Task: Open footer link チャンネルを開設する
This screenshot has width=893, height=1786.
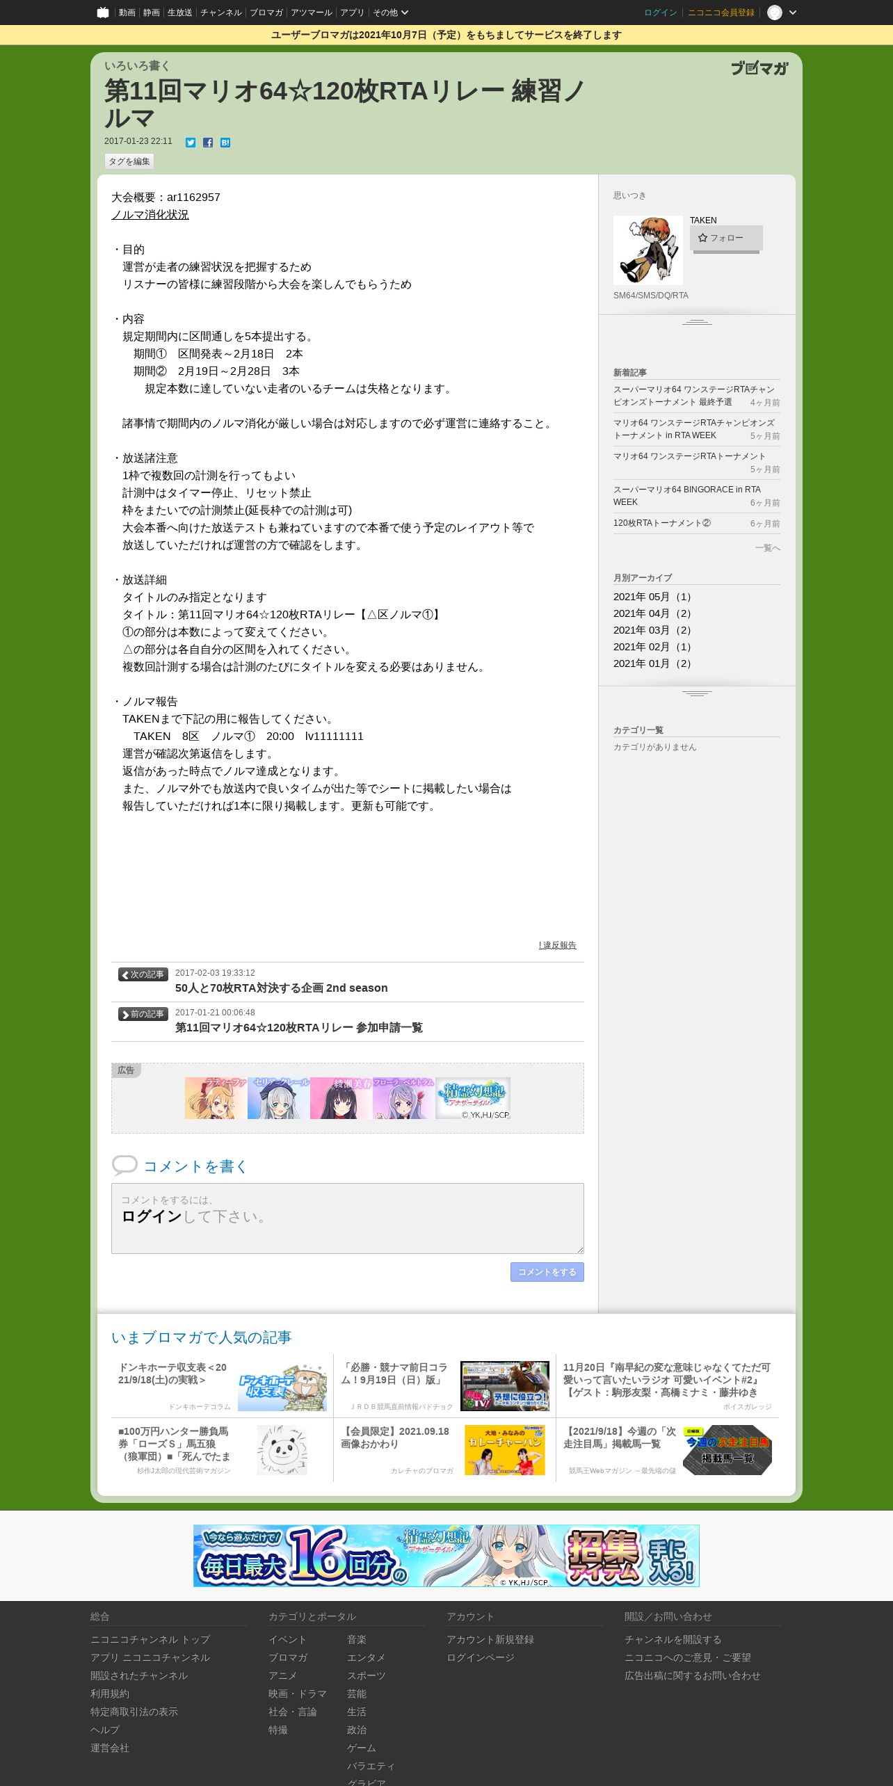Action: tap(673, 1639)
